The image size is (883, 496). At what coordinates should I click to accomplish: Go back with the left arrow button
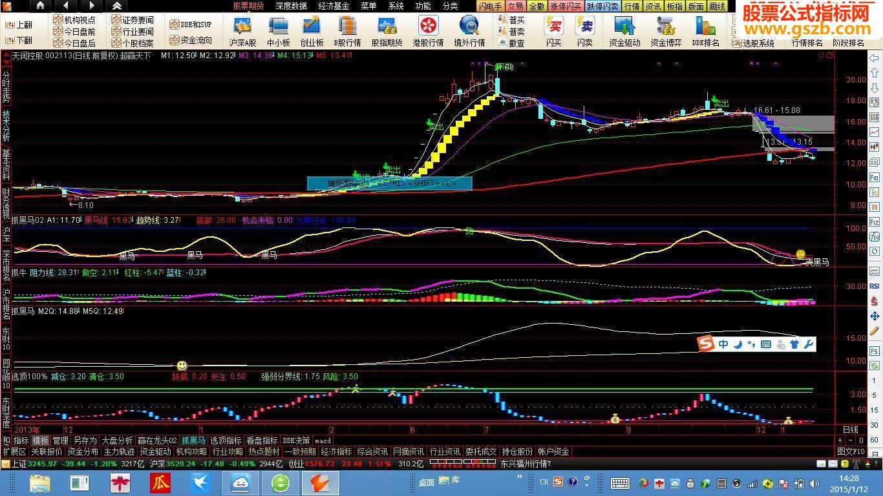click(66, 6)
